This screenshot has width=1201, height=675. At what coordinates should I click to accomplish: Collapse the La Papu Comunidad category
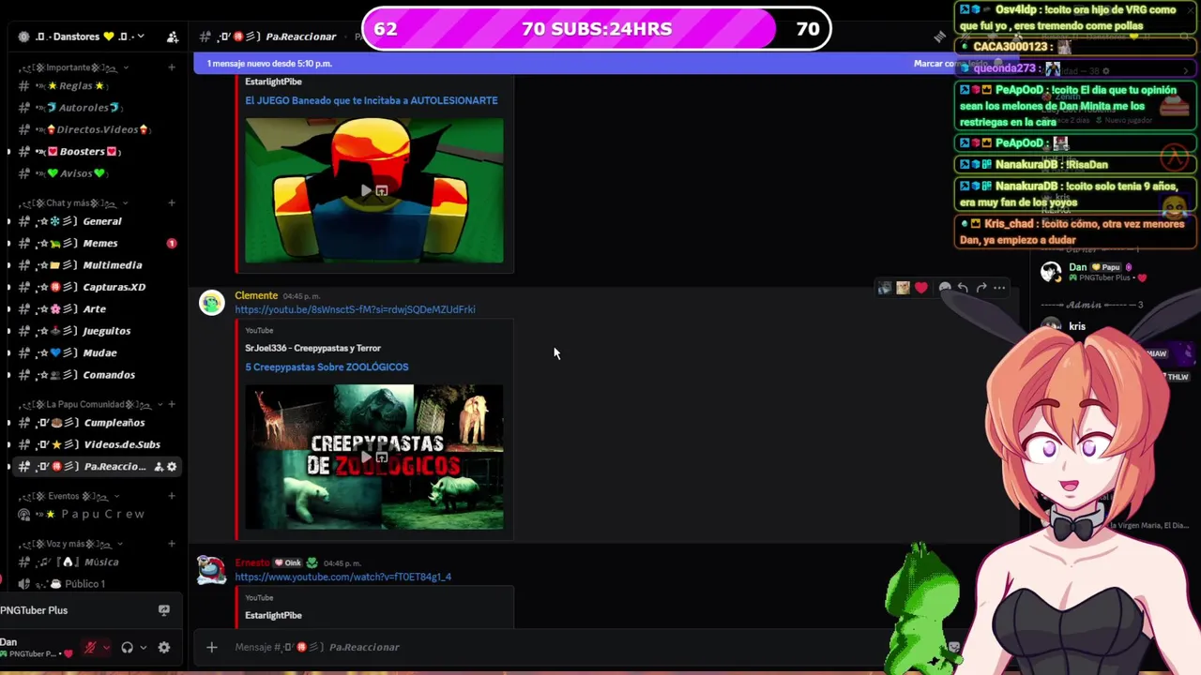coord(92,404)
